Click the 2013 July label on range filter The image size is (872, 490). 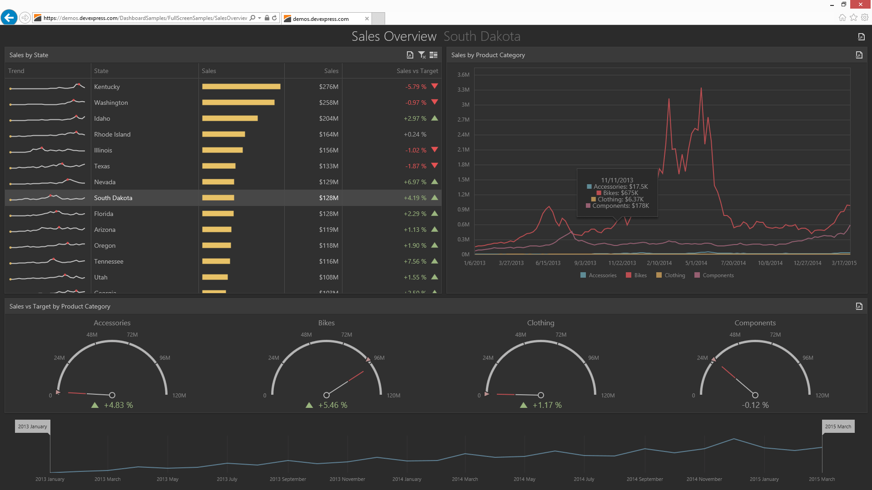[x=227, y=479]
